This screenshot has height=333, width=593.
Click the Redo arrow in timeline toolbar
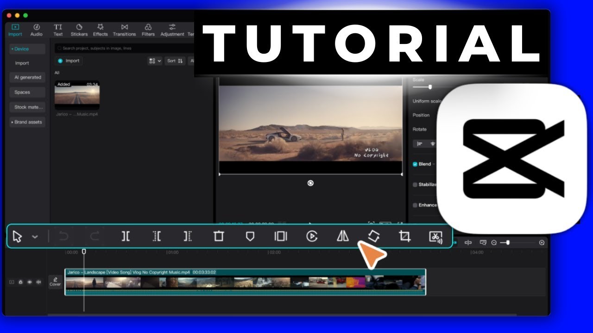[95, 236]
